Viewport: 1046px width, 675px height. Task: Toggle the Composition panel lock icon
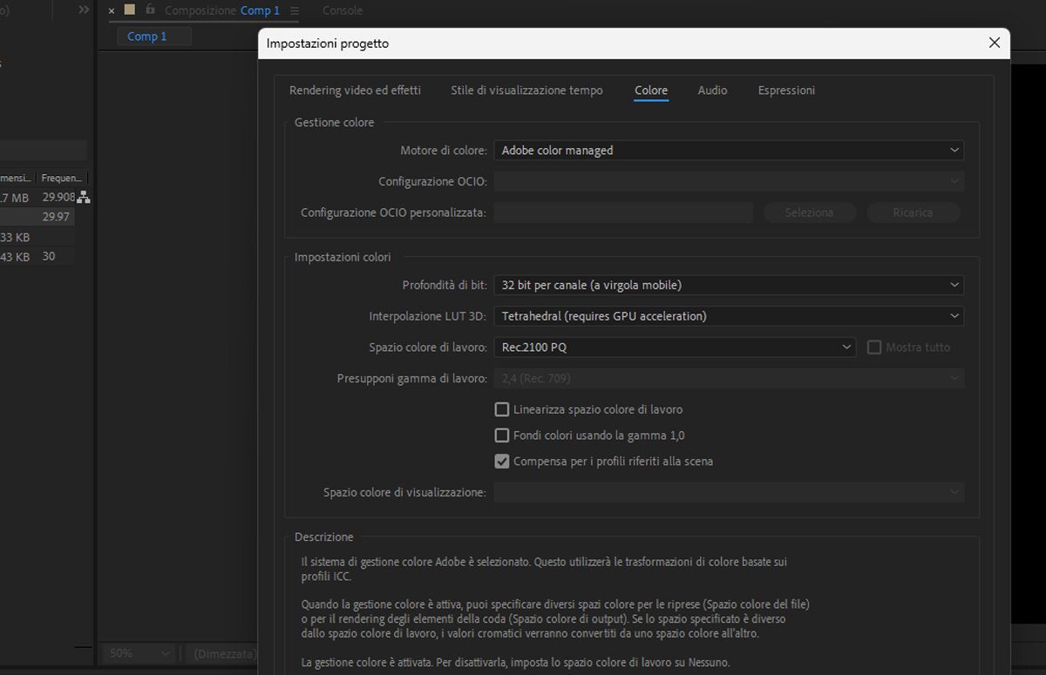[150, 10]
